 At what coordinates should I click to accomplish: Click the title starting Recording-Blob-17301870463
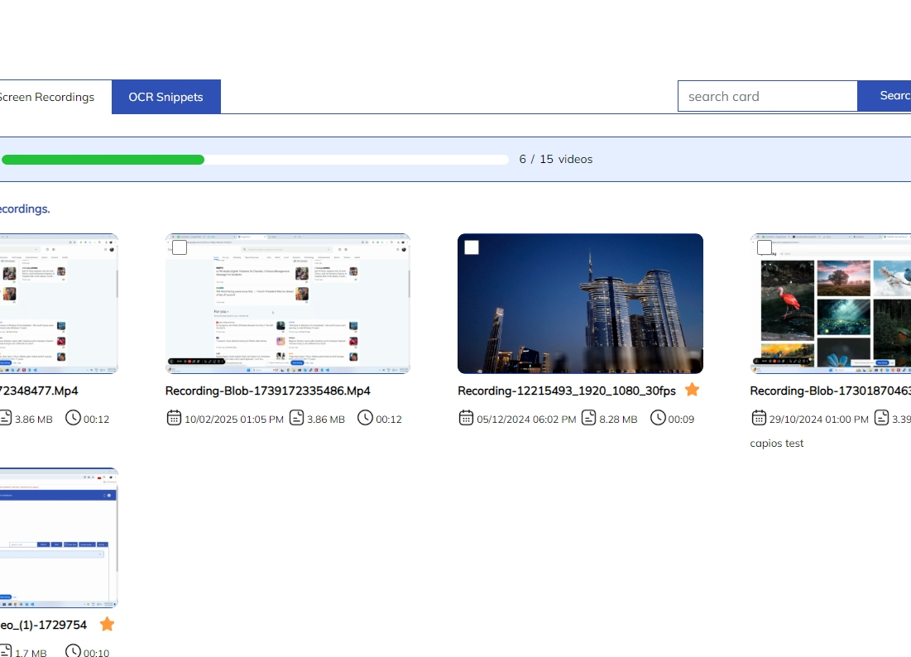[830, 391]
